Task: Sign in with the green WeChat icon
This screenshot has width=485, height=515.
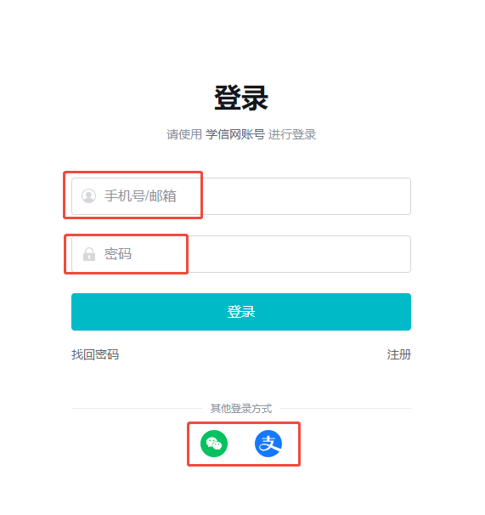Action: (214, 444)
